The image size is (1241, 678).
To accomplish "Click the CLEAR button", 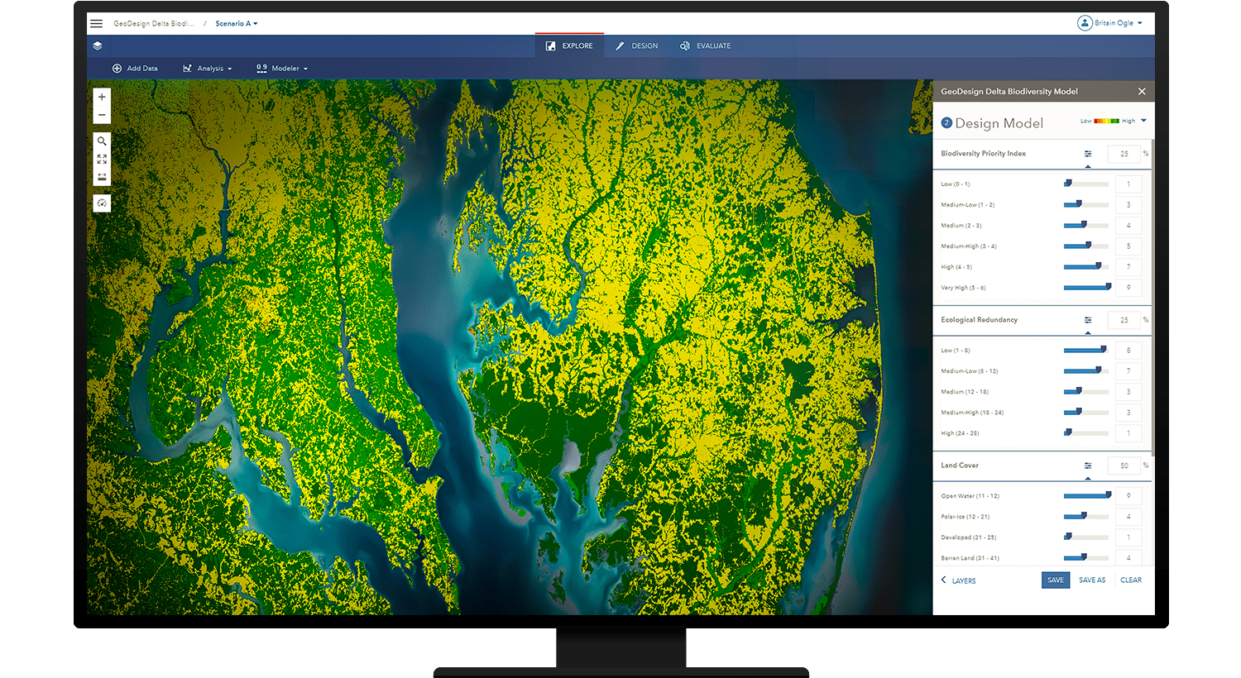I will [1131, 580].
